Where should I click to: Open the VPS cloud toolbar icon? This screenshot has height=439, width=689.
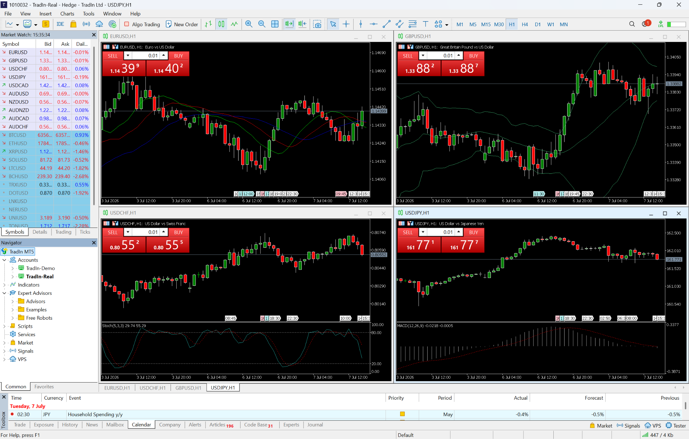(99, 24)
